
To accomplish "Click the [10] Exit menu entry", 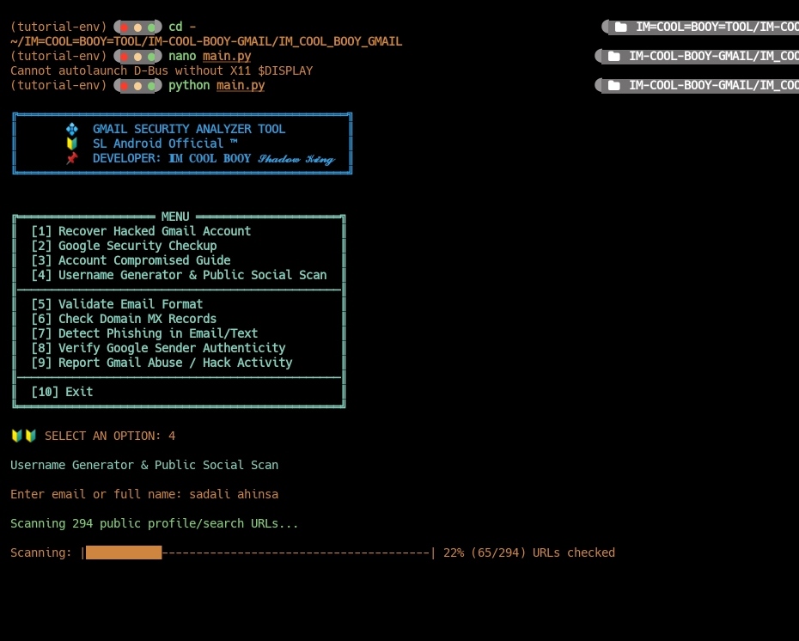I will click(62, 392).
